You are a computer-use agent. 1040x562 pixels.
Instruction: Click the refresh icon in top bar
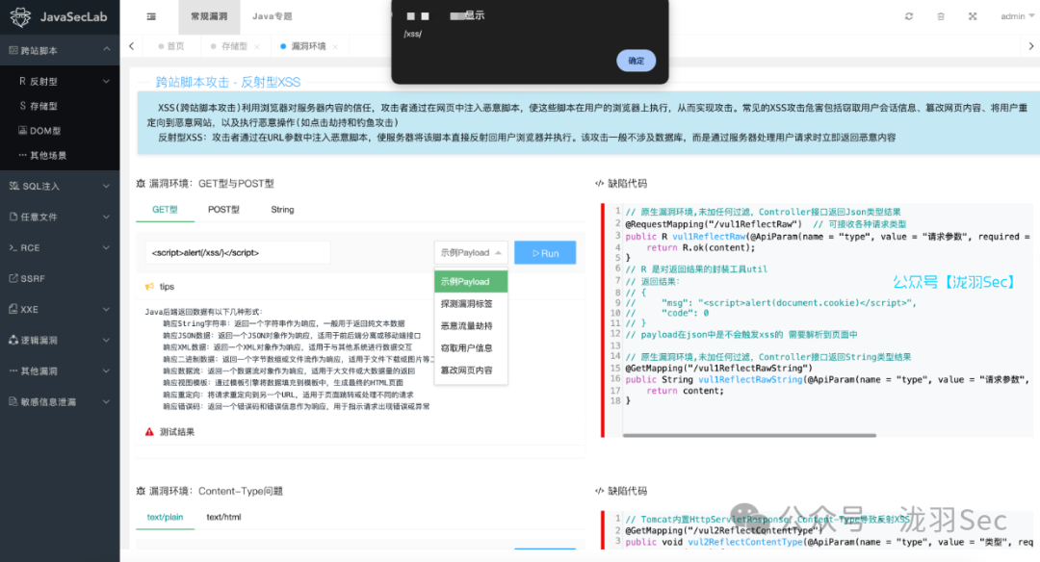[x=908, y=16]
